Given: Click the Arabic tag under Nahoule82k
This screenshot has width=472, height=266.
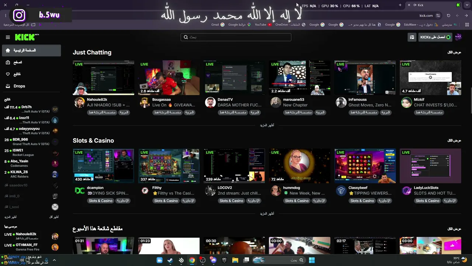Looking at the screenshot, I should (124, 112).
